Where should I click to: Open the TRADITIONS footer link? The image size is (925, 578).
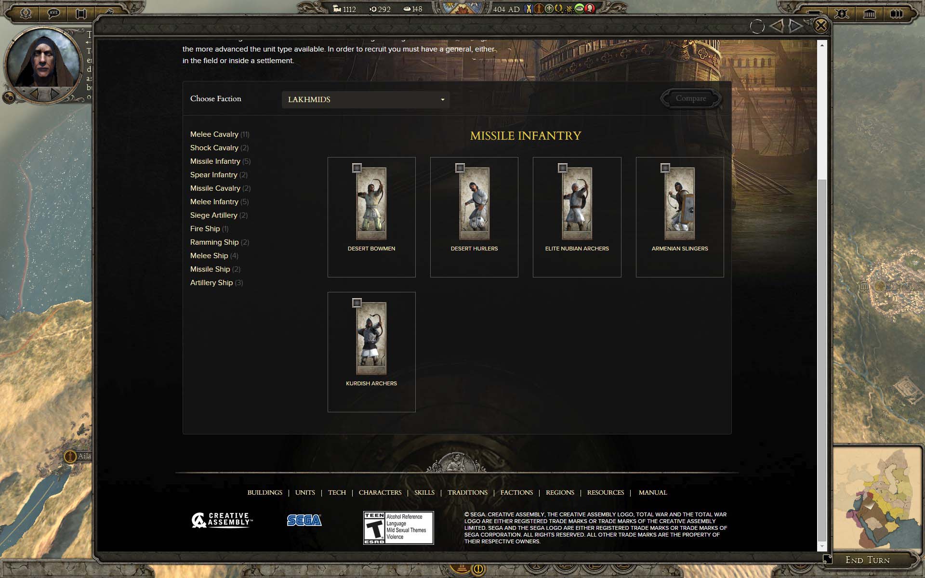[x=467, y=492]
